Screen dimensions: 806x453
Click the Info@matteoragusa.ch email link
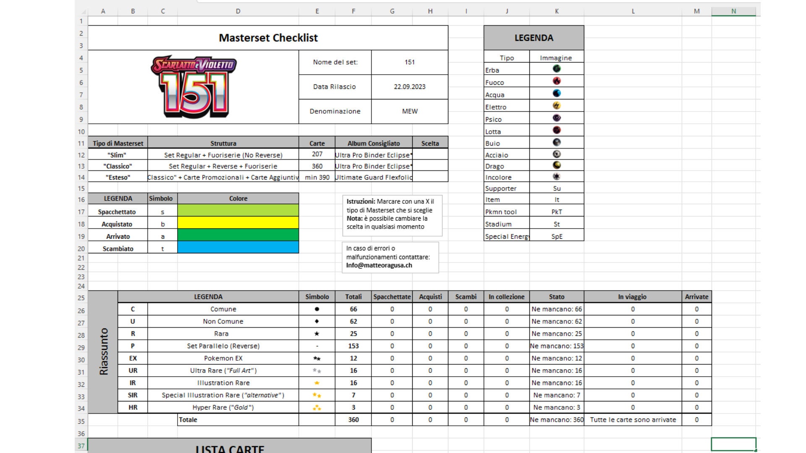379,265
